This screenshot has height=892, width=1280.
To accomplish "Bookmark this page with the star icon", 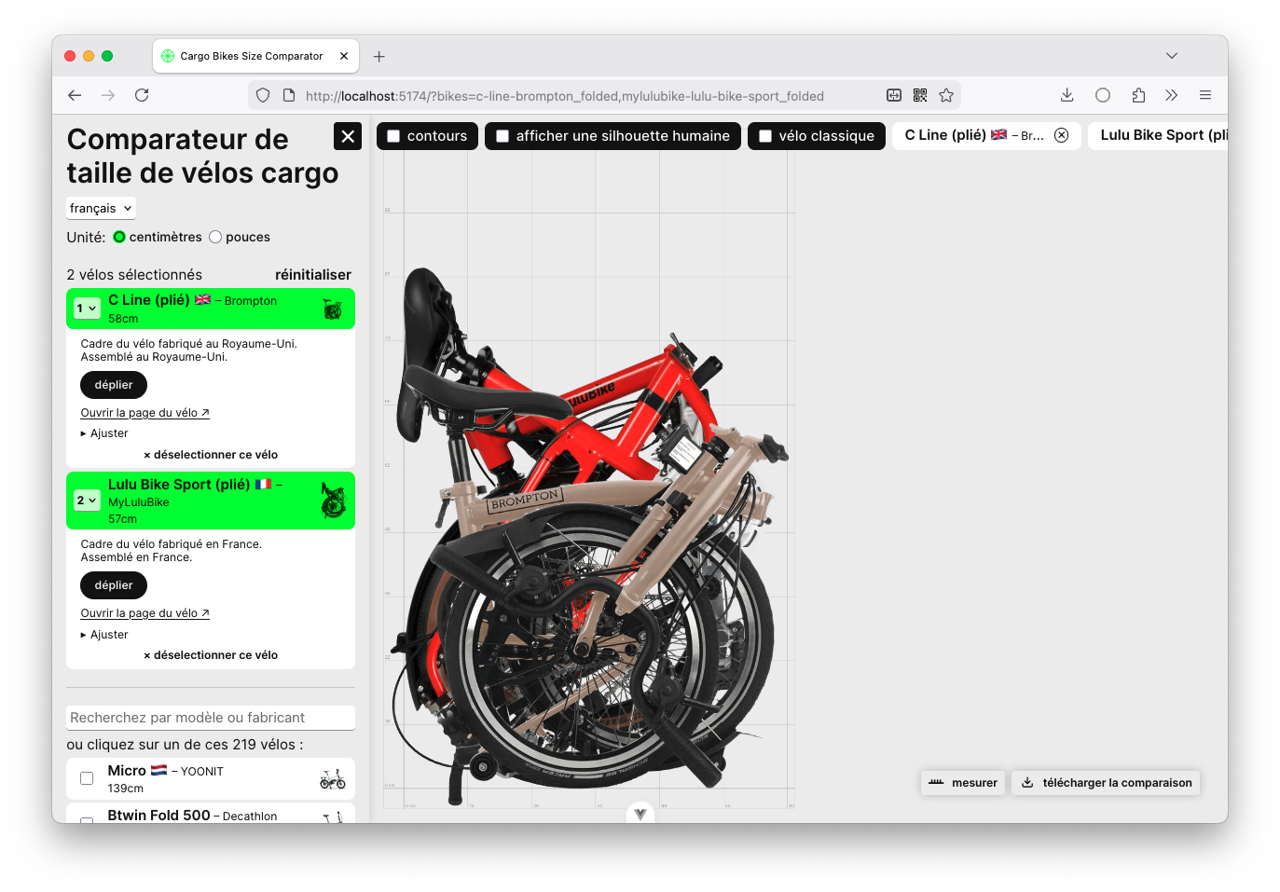I will coord(946,95).
